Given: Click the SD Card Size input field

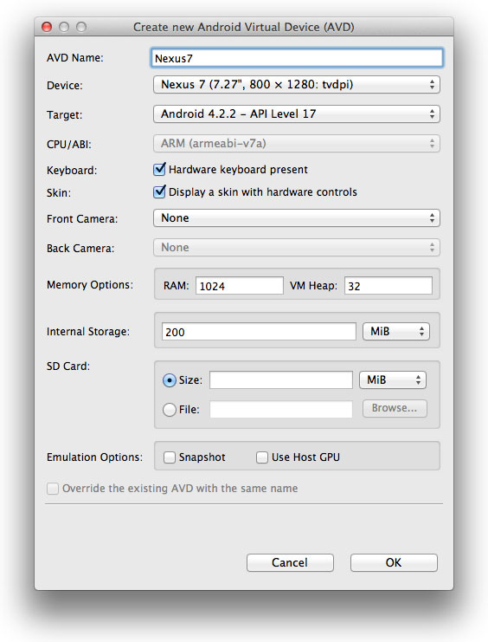Looking at the screenshot, I should 281,380.
